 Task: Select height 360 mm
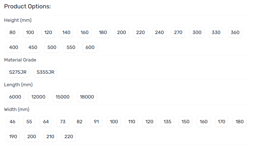point(235,33)
